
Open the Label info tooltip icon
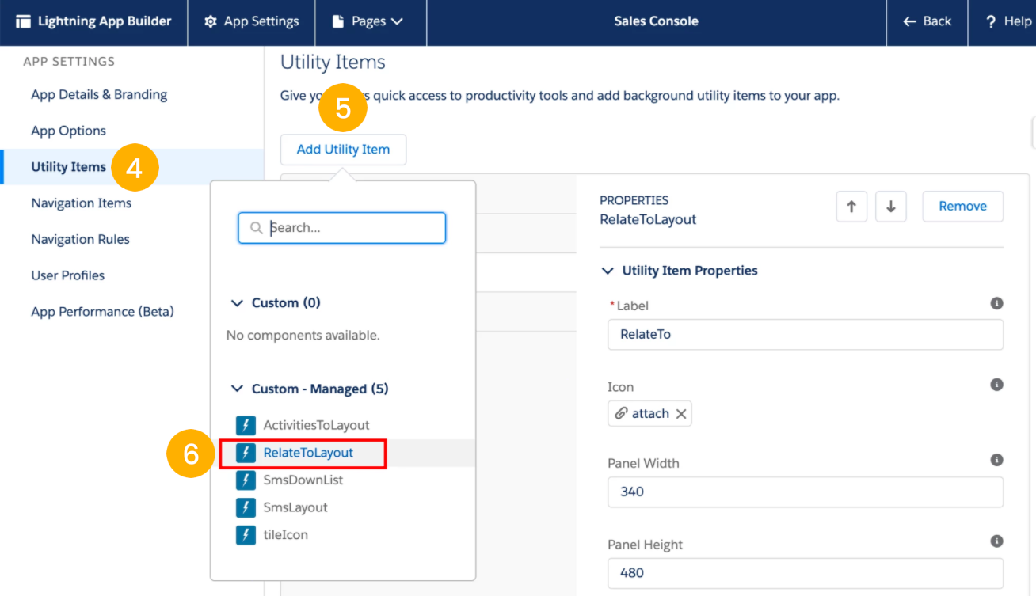point(996,303)
